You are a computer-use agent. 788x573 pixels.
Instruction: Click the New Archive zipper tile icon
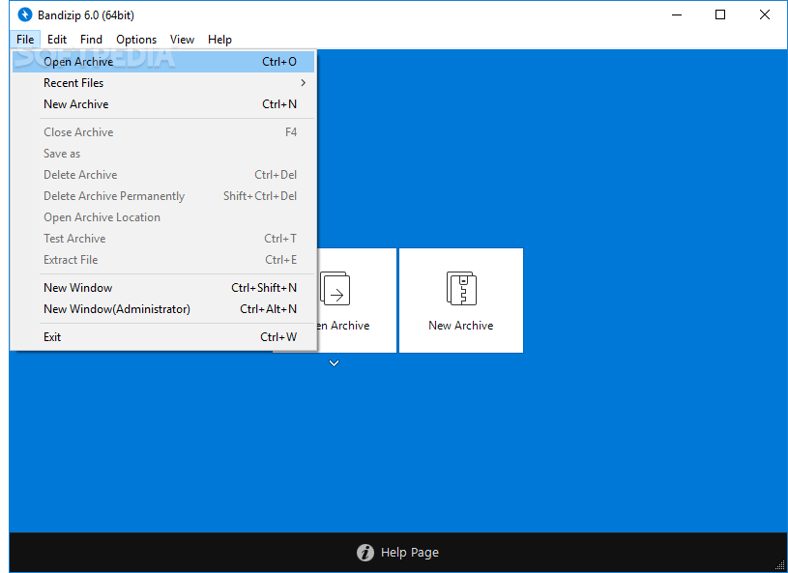click(461, 288)
